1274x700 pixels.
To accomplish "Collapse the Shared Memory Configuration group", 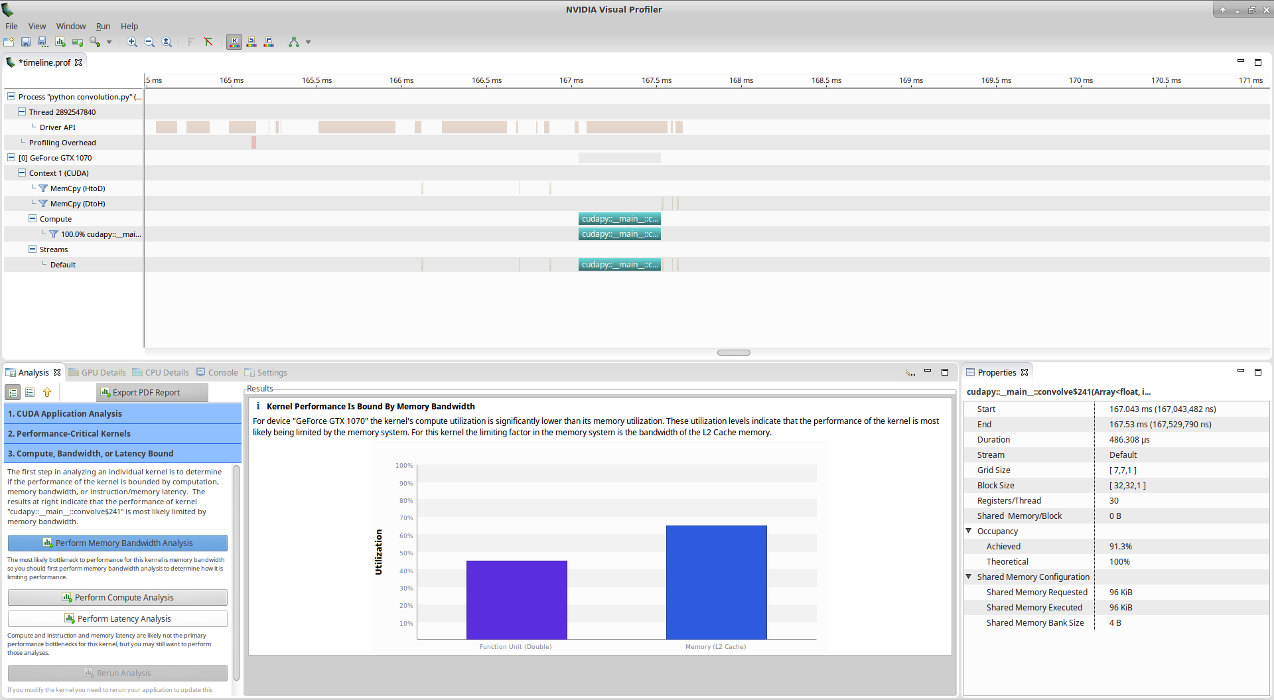I will point(969,577).
